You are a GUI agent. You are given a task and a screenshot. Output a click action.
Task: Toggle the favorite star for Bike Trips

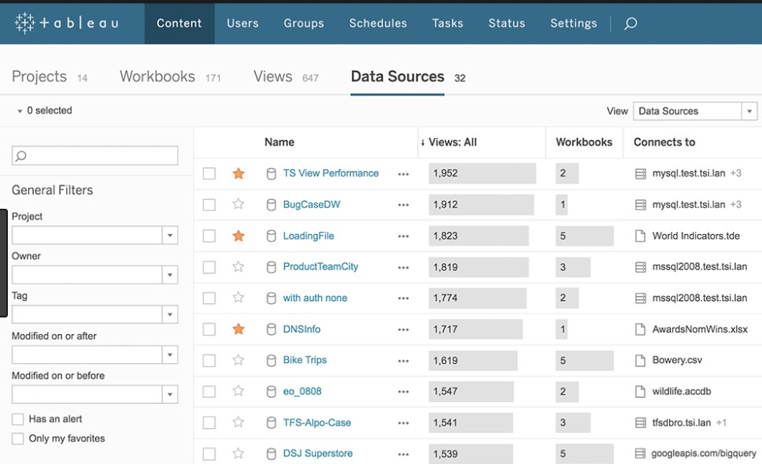coord(239,360)
